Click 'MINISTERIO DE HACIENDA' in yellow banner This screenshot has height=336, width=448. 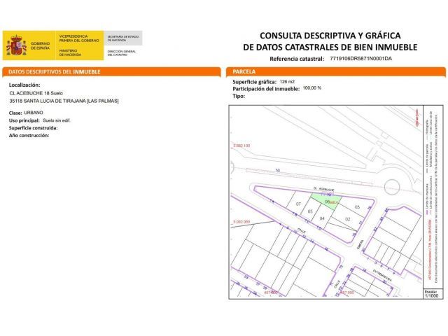coord(70,52)
